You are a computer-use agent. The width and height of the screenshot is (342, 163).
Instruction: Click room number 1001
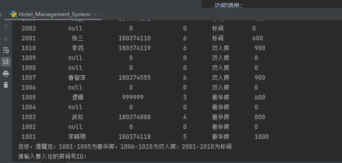tap(29, 137)
